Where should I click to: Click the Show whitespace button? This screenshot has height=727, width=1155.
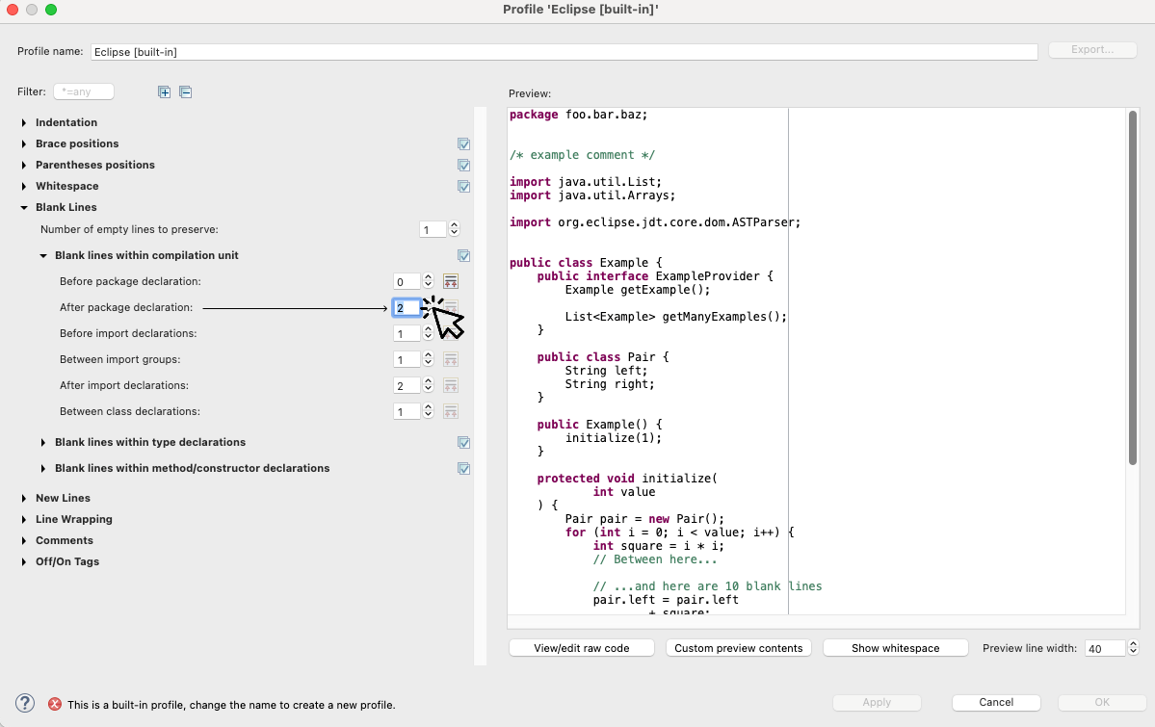tap(895, 648)
